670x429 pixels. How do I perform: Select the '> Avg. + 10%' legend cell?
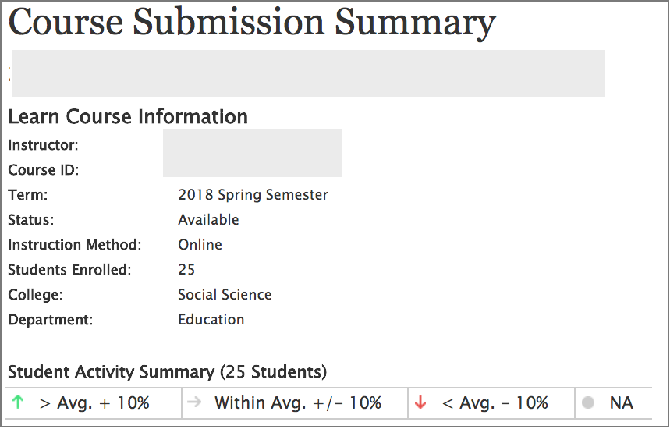click(94, 403)
